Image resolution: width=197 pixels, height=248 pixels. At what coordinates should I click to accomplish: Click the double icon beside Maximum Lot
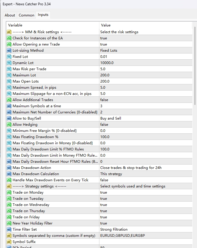(9, 75)
